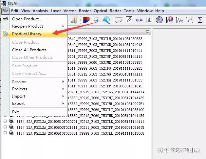Select Product Library menu entry

tap(34, 34)
